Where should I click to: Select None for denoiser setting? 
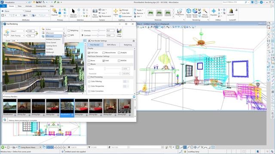point(89,61)
